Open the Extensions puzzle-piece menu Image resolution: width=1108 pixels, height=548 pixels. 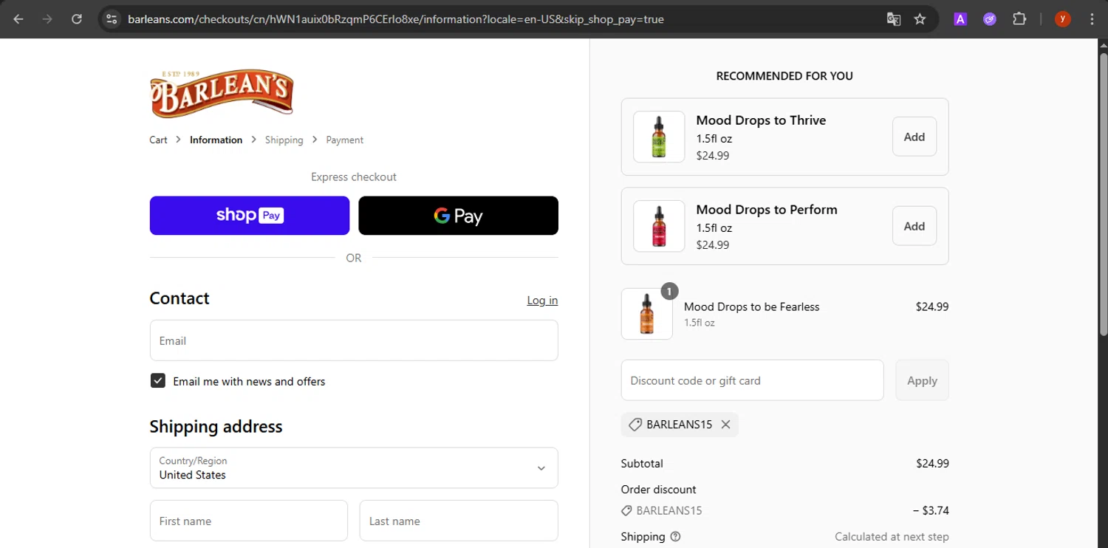[1019, 19]
